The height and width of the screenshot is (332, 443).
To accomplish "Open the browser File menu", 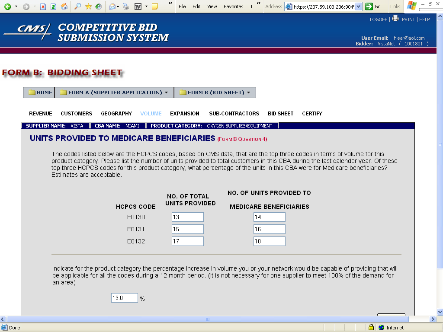I will tap(182, 6).
